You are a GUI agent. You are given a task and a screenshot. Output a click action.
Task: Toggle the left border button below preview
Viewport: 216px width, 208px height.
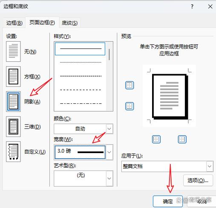click(x=156, y=139)
